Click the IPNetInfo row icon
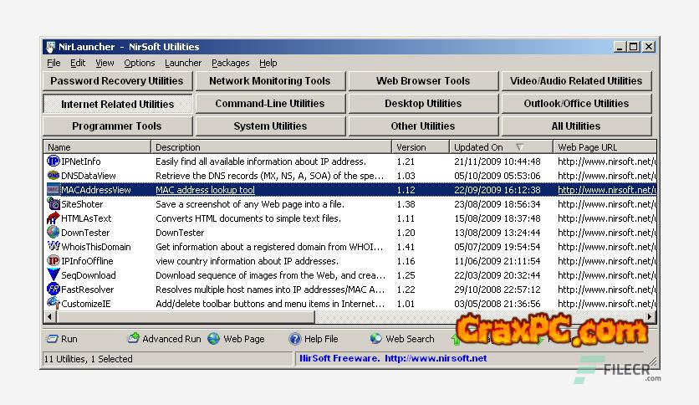This screenshot has height=405, width=699. (53, 161)
